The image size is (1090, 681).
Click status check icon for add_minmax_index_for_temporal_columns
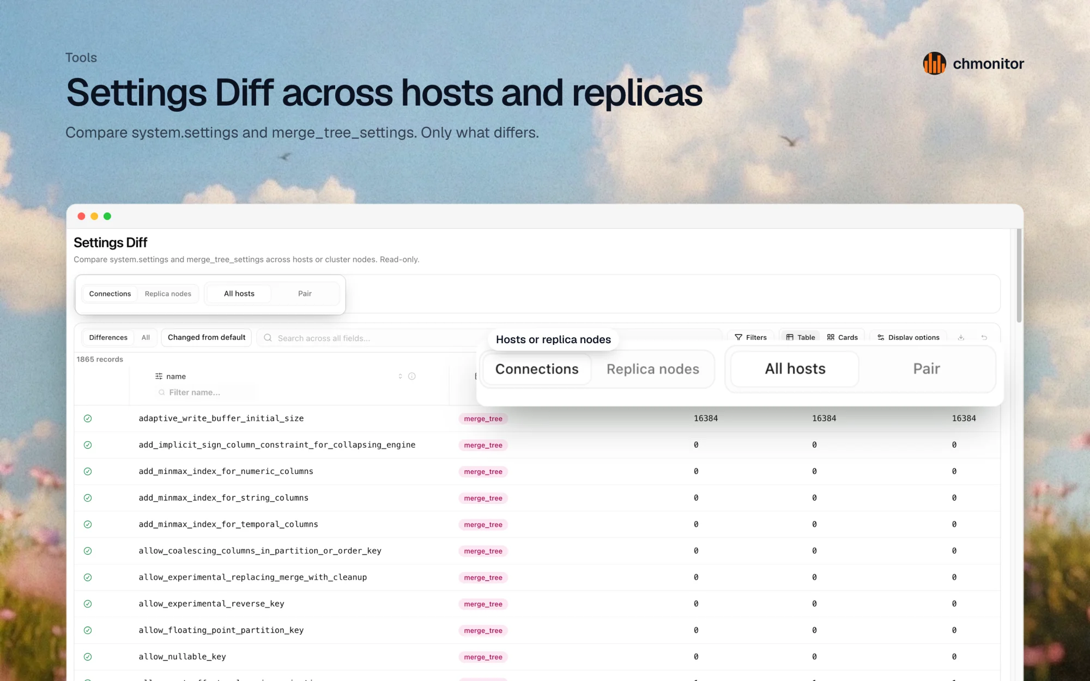[88, 524]
